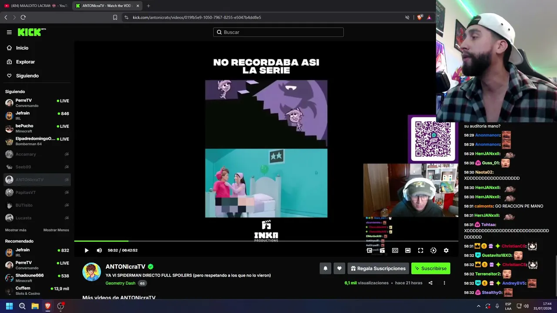557x313 pixels.
Task: Open Siguiendo in the sidebar
Action: pos(23,76)
